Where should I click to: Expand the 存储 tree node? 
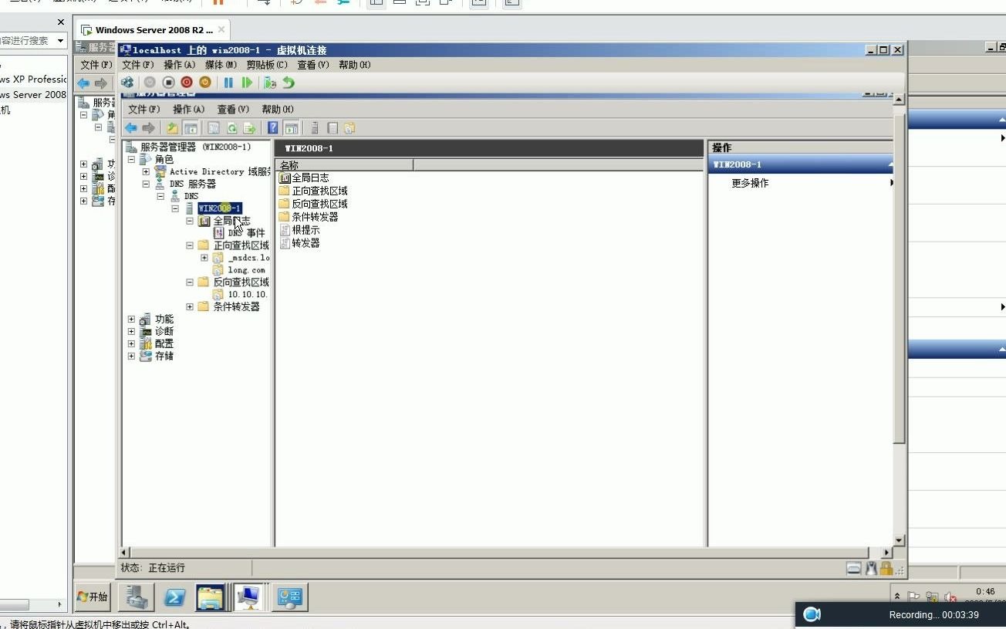tap(131, 356)
